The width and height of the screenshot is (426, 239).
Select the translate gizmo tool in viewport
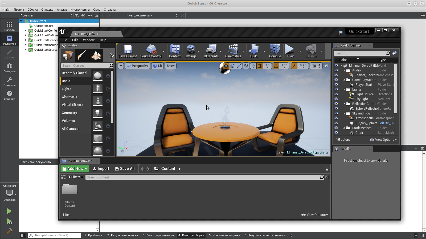[x=226, y=66]
